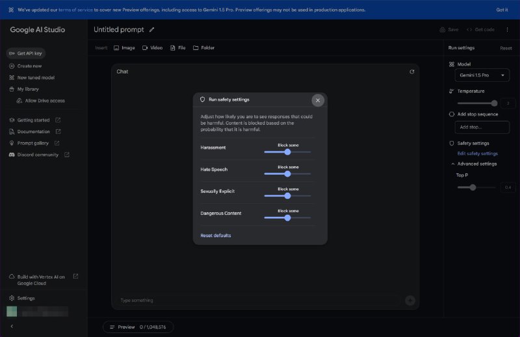Image resolution: width=520 pixels, height=337 pixels.
Task: Insert a Folder
Action: [203, 48]
